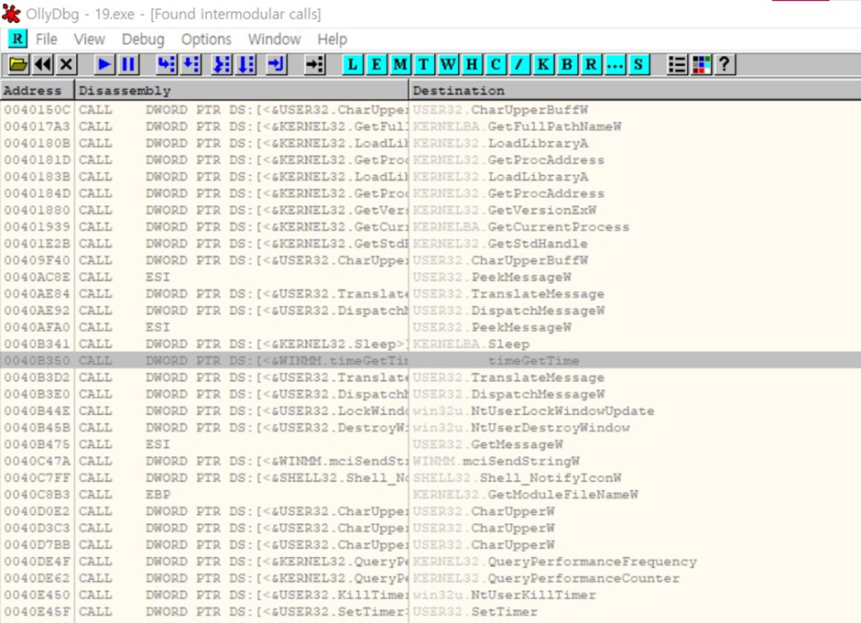This screenshot has height=623, width=861.
Task: Click the Help question mark icon
Action: click(725, 65)
